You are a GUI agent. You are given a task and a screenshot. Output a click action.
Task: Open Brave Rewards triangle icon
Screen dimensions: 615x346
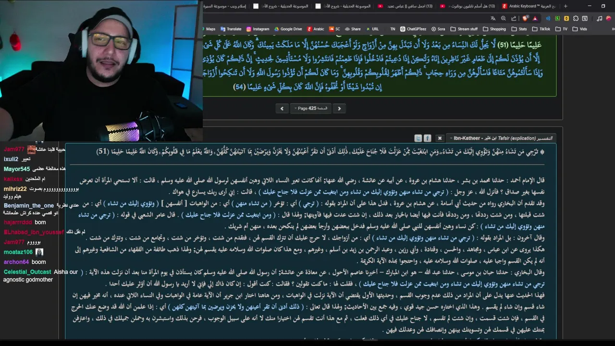click(x=535, y=18)
